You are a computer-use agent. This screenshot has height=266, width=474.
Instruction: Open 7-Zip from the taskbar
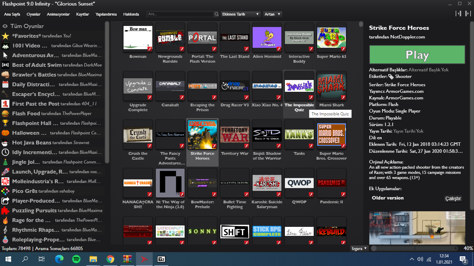[161, 259]
